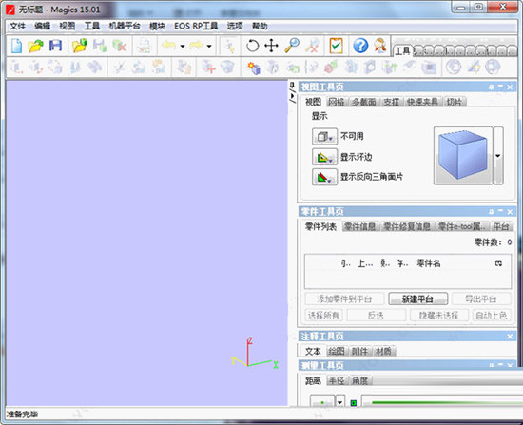Toggle 显示坏边 bad edges display button
This screenshot has height=425, width=523.
[x=324, y=157]
